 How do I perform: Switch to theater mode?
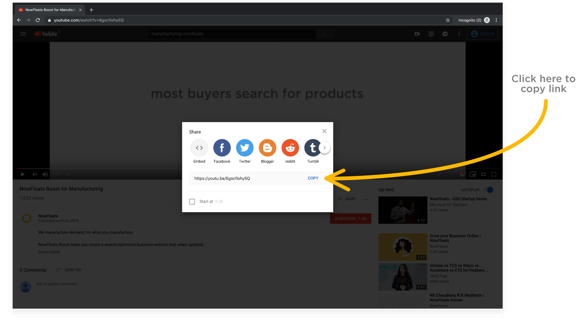pyautogui.click(x=483, y=174)
